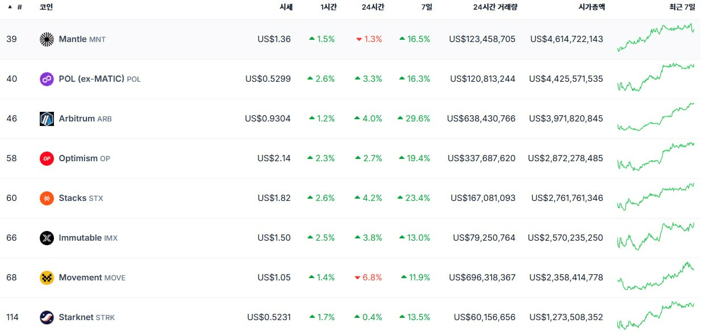The width and height of the screenshot is (702, 336).
Task: Click Arbitrum market cap US$3,971,820,845
Action: [x=566, y=119]
